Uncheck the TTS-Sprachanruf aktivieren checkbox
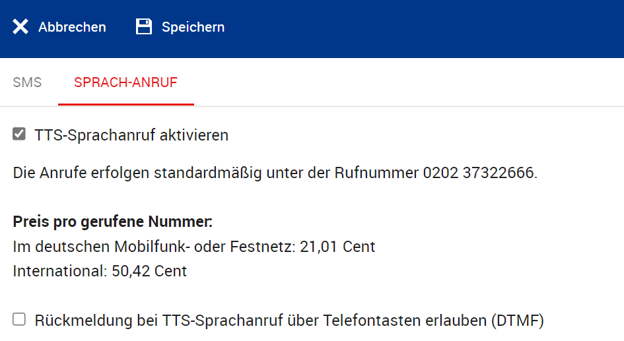The image size is (624, 341). (x=19, y=134)
